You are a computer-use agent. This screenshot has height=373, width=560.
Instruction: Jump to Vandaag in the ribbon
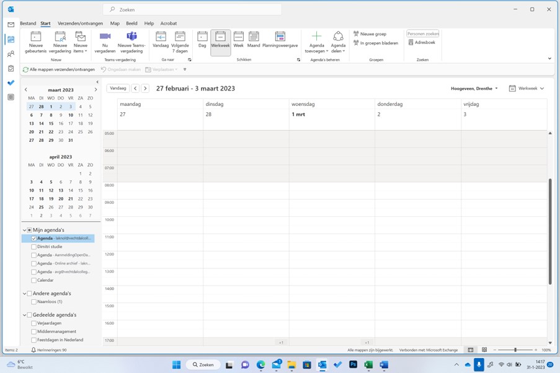coord(161,40)
